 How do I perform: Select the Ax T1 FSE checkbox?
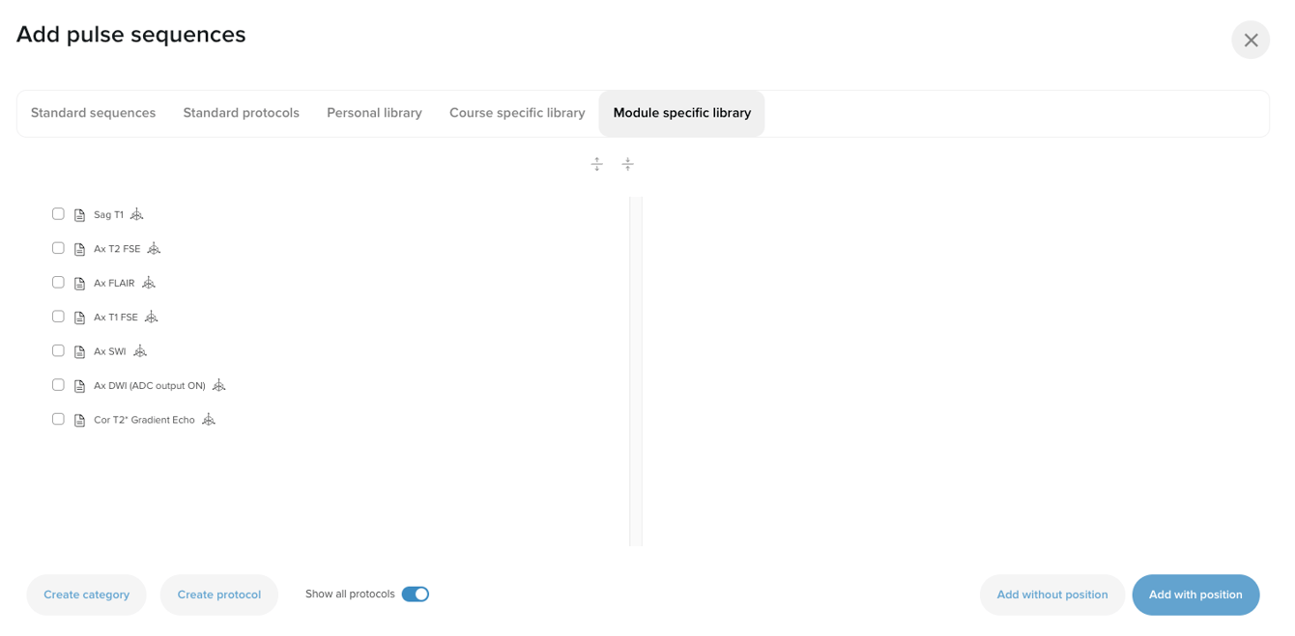(58, 317)
